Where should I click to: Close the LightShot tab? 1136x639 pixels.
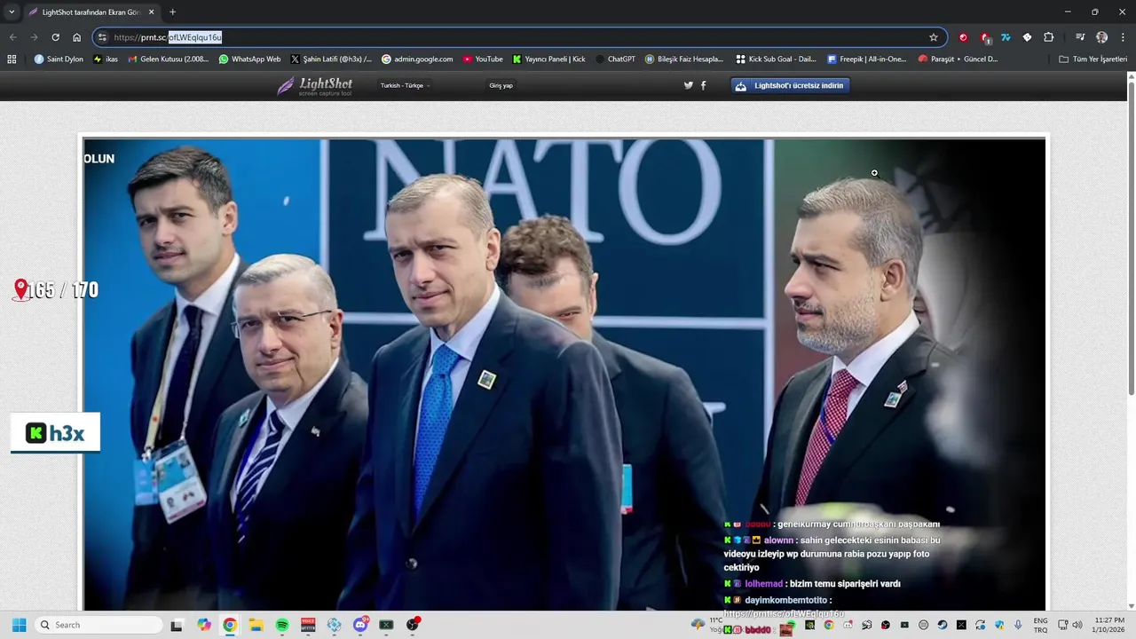pos(152,12)
